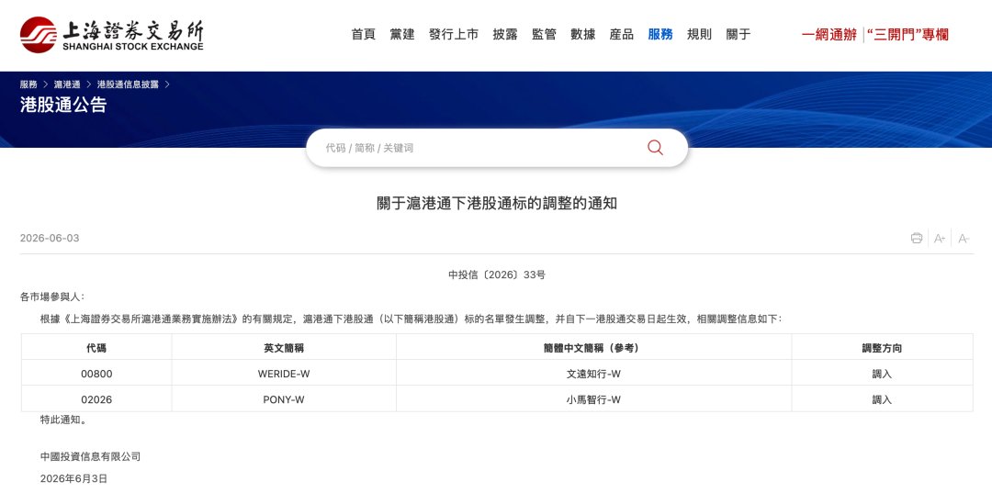Open the "三開門"專欄 link
The width and height of the screenshot is (992, 493).
click(907, 35)
